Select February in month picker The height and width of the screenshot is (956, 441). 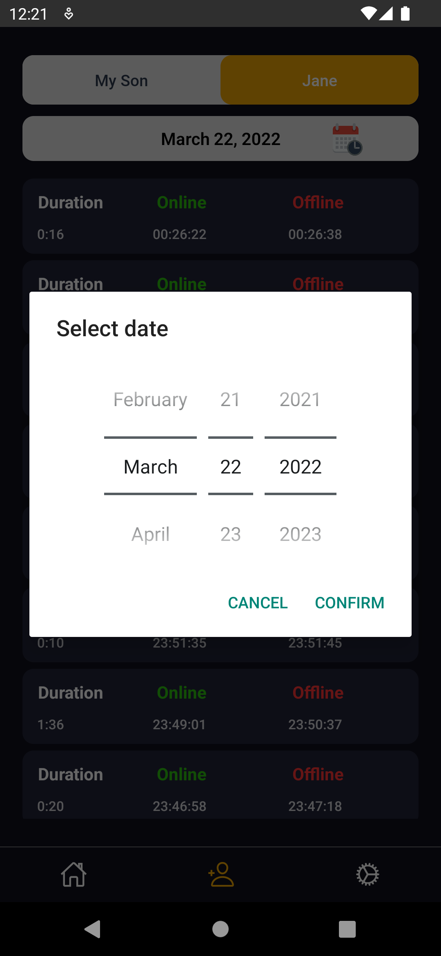click(150, 400)
